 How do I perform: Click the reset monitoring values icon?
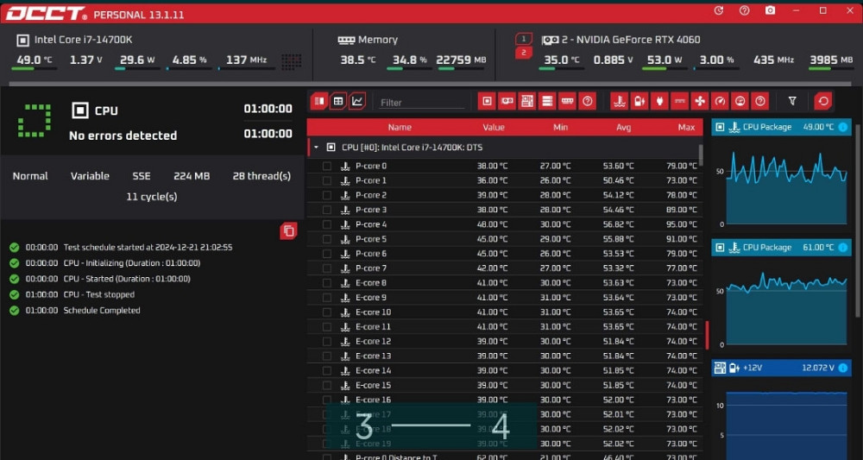822,101
